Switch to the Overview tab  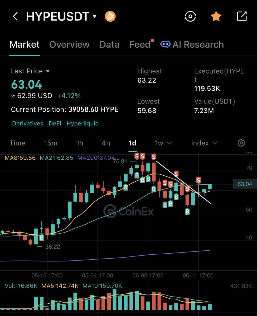click(69, 45)
